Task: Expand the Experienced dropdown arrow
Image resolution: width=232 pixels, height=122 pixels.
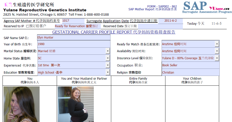Action: 108,65
